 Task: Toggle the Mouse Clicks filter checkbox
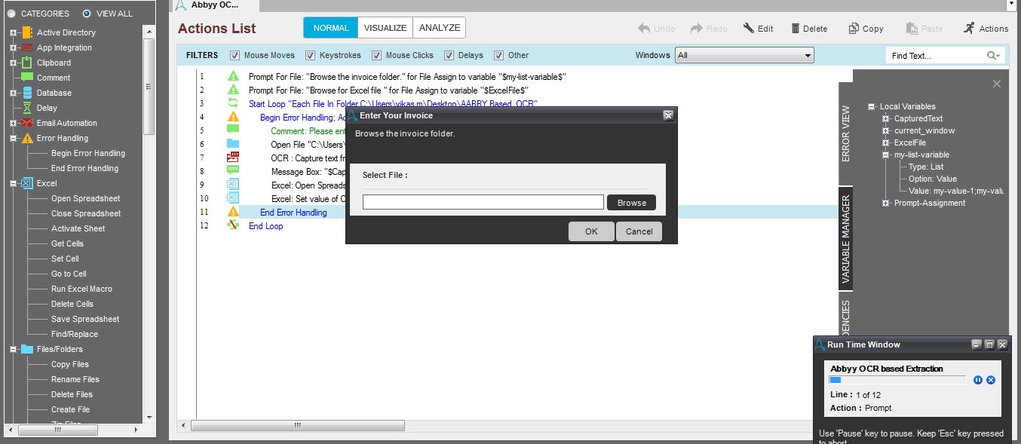coord(376,55)
